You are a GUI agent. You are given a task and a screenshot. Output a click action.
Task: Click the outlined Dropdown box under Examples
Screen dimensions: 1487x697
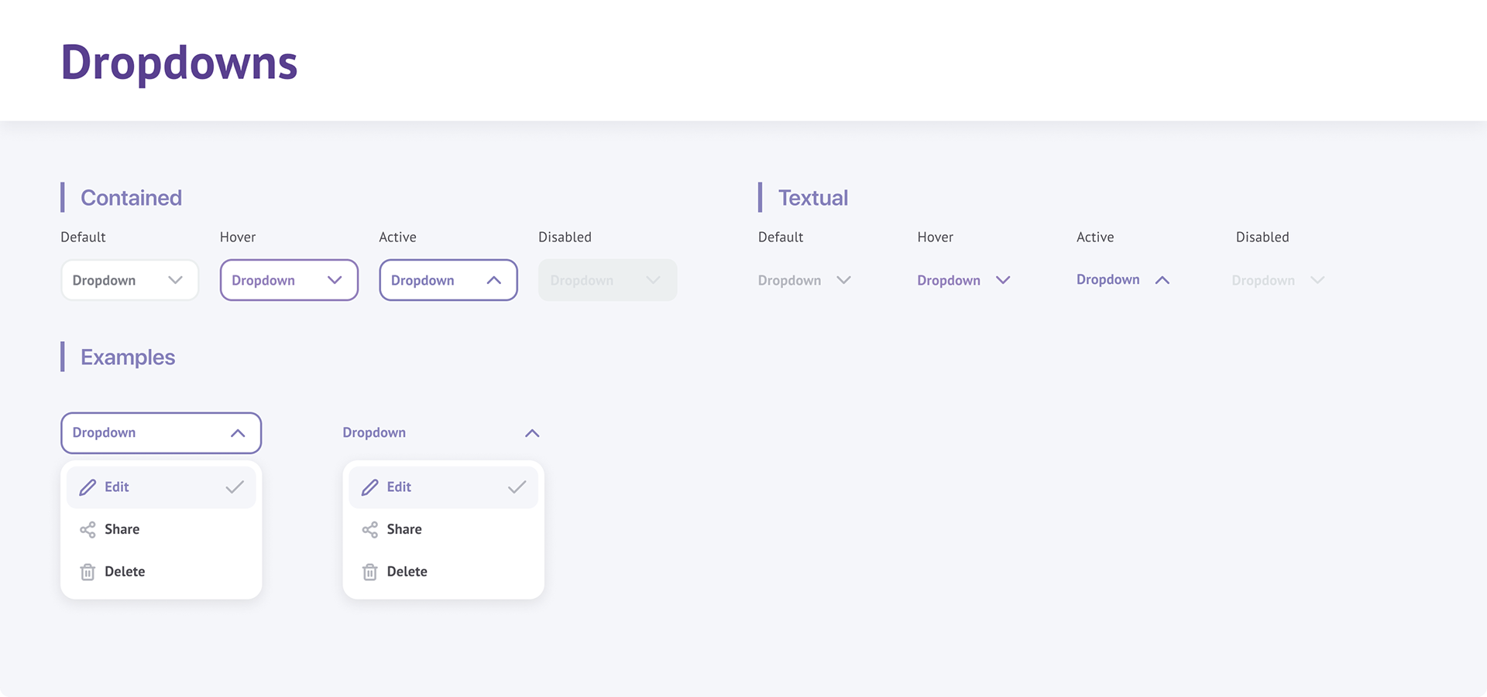coord(161,433)
